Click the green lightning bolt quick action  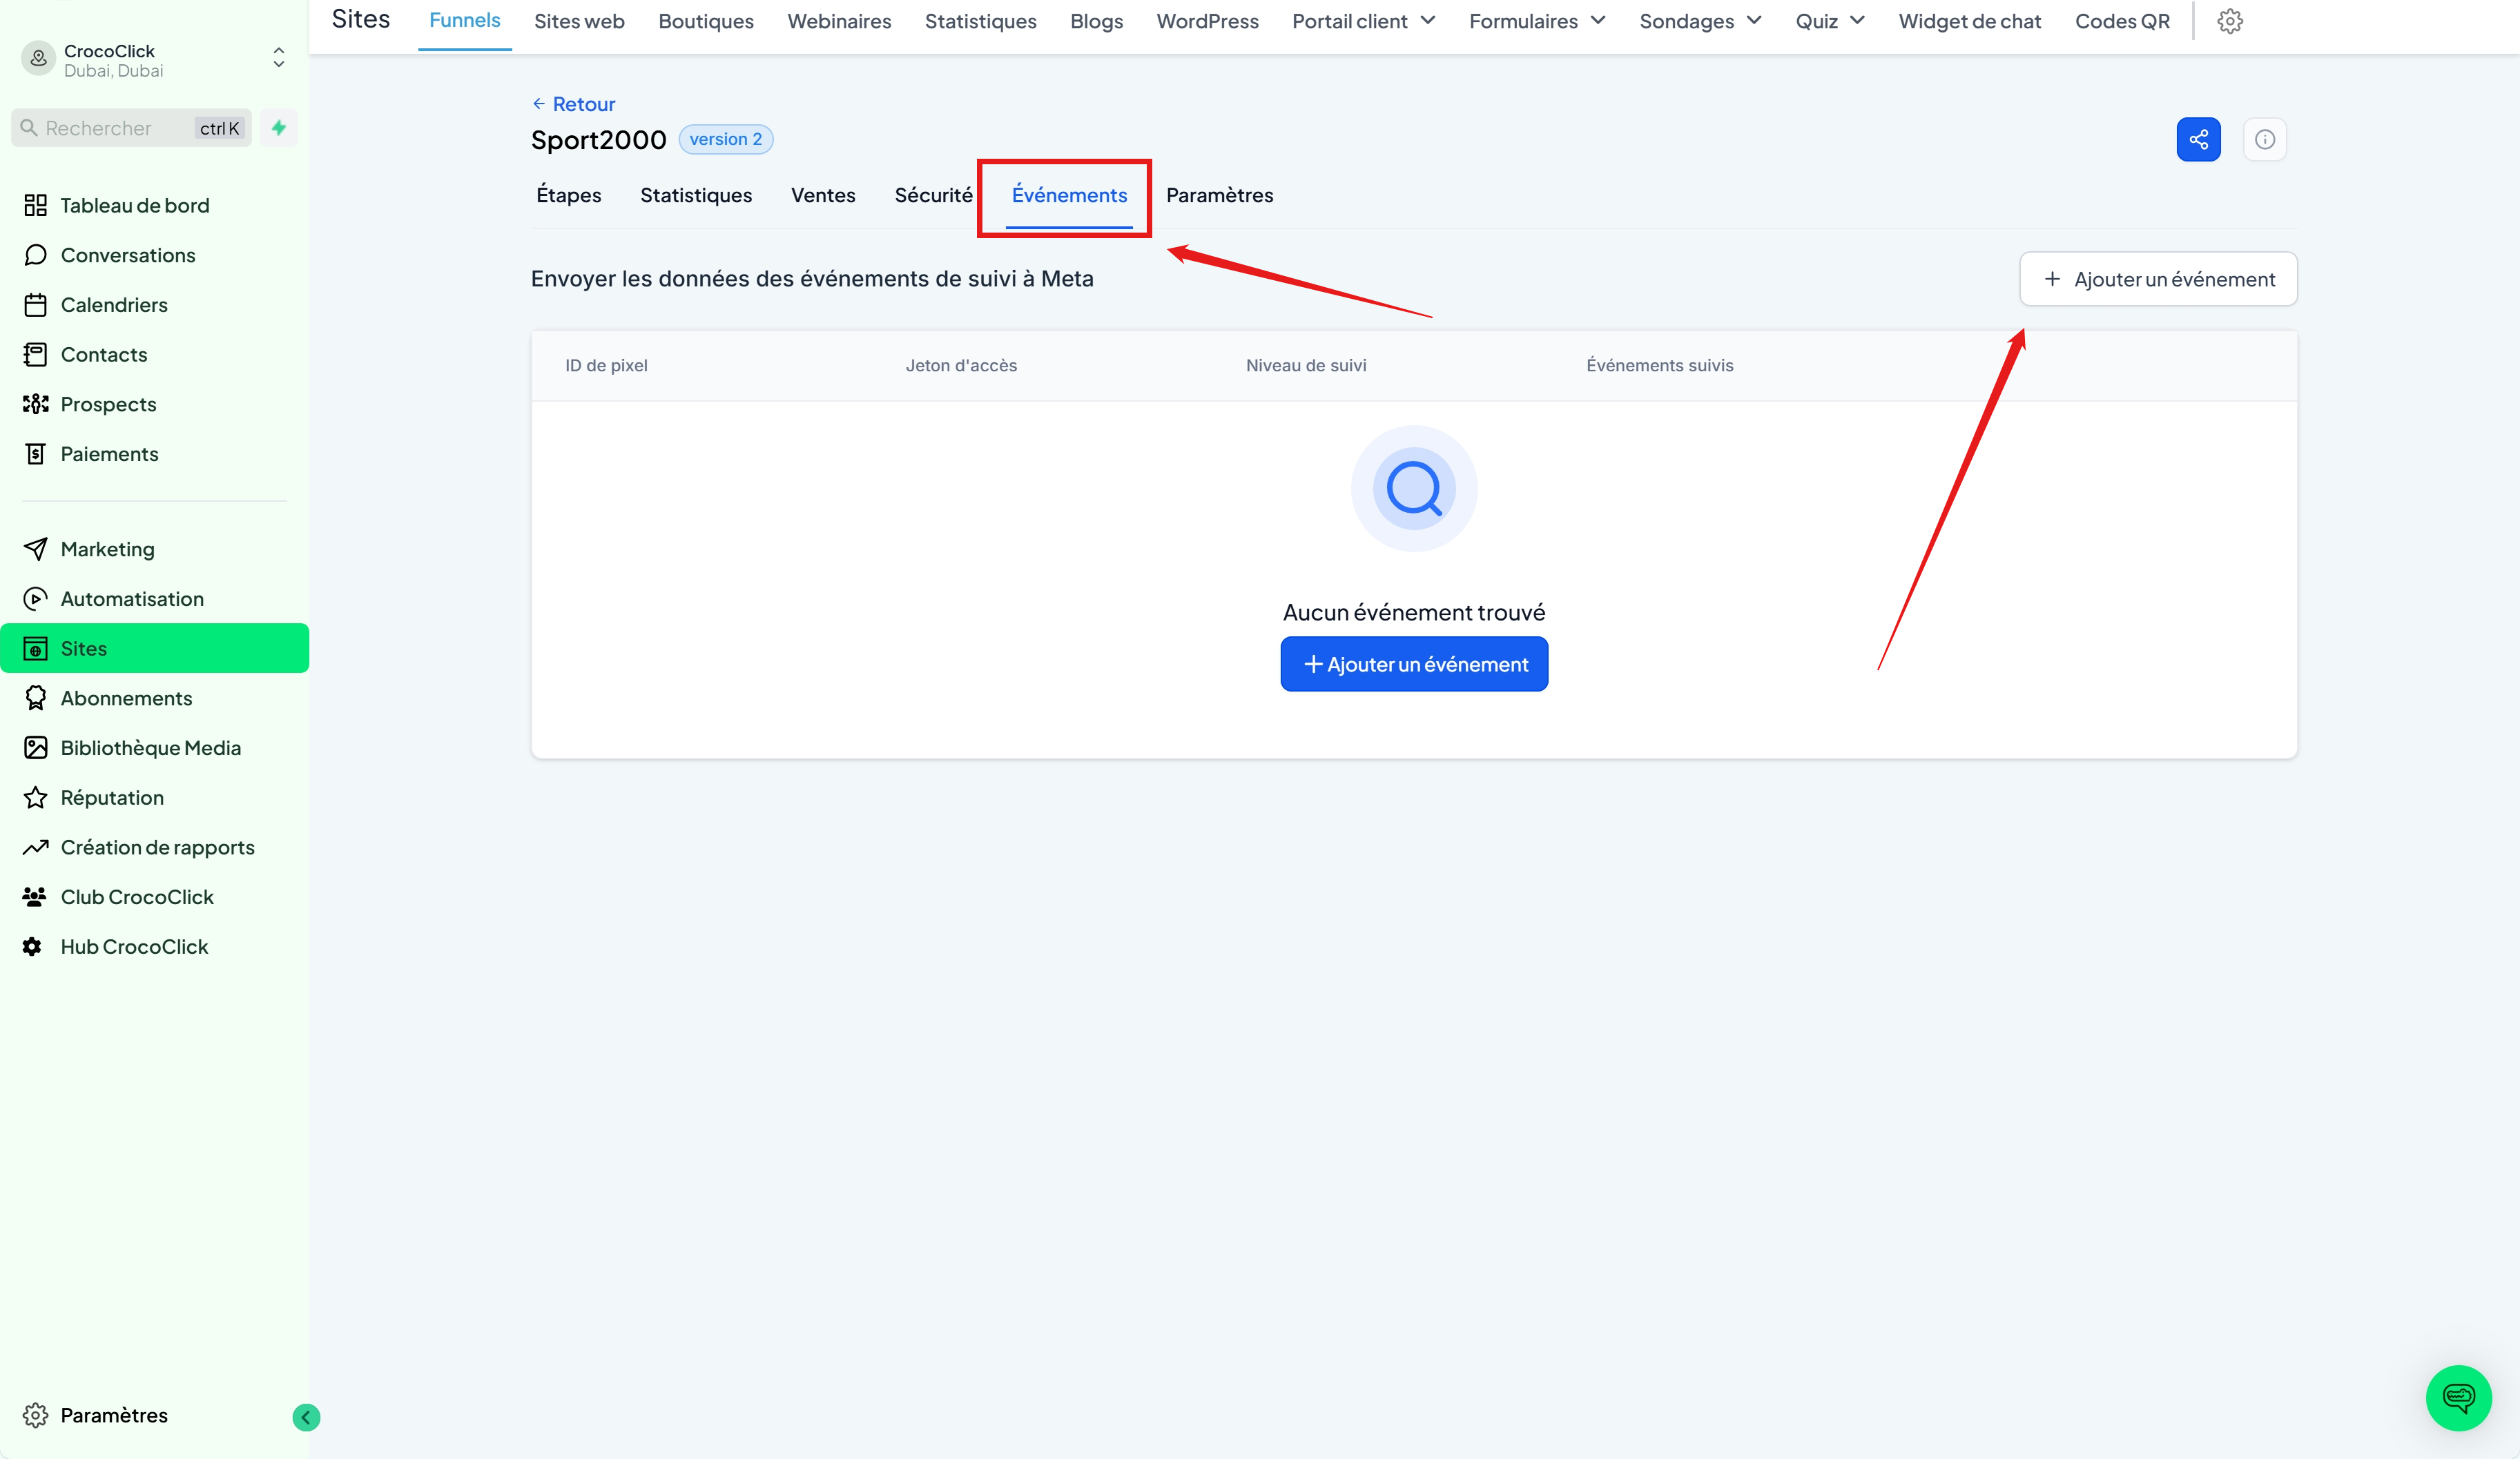pos(279,127)
